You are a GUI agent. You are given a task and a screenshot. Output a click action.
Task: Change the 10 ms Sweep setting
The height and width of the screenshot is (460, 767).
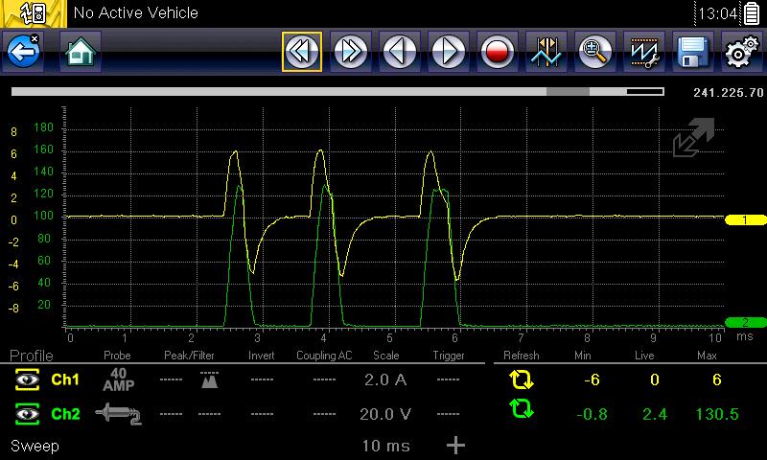click(x=385, y=446)
